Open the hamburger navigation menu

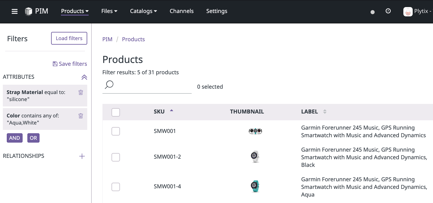tap(14, 12)
